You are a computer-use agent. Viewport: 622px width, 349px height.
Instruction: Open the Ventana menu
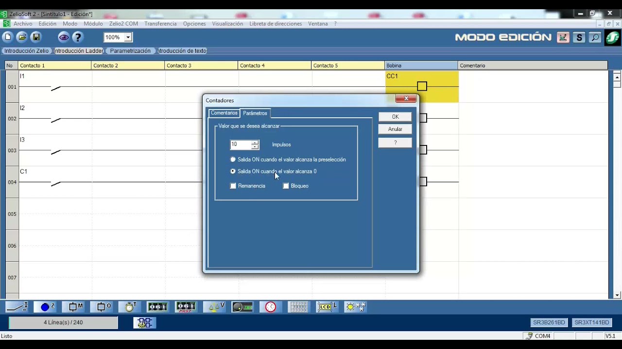(318, 24)
